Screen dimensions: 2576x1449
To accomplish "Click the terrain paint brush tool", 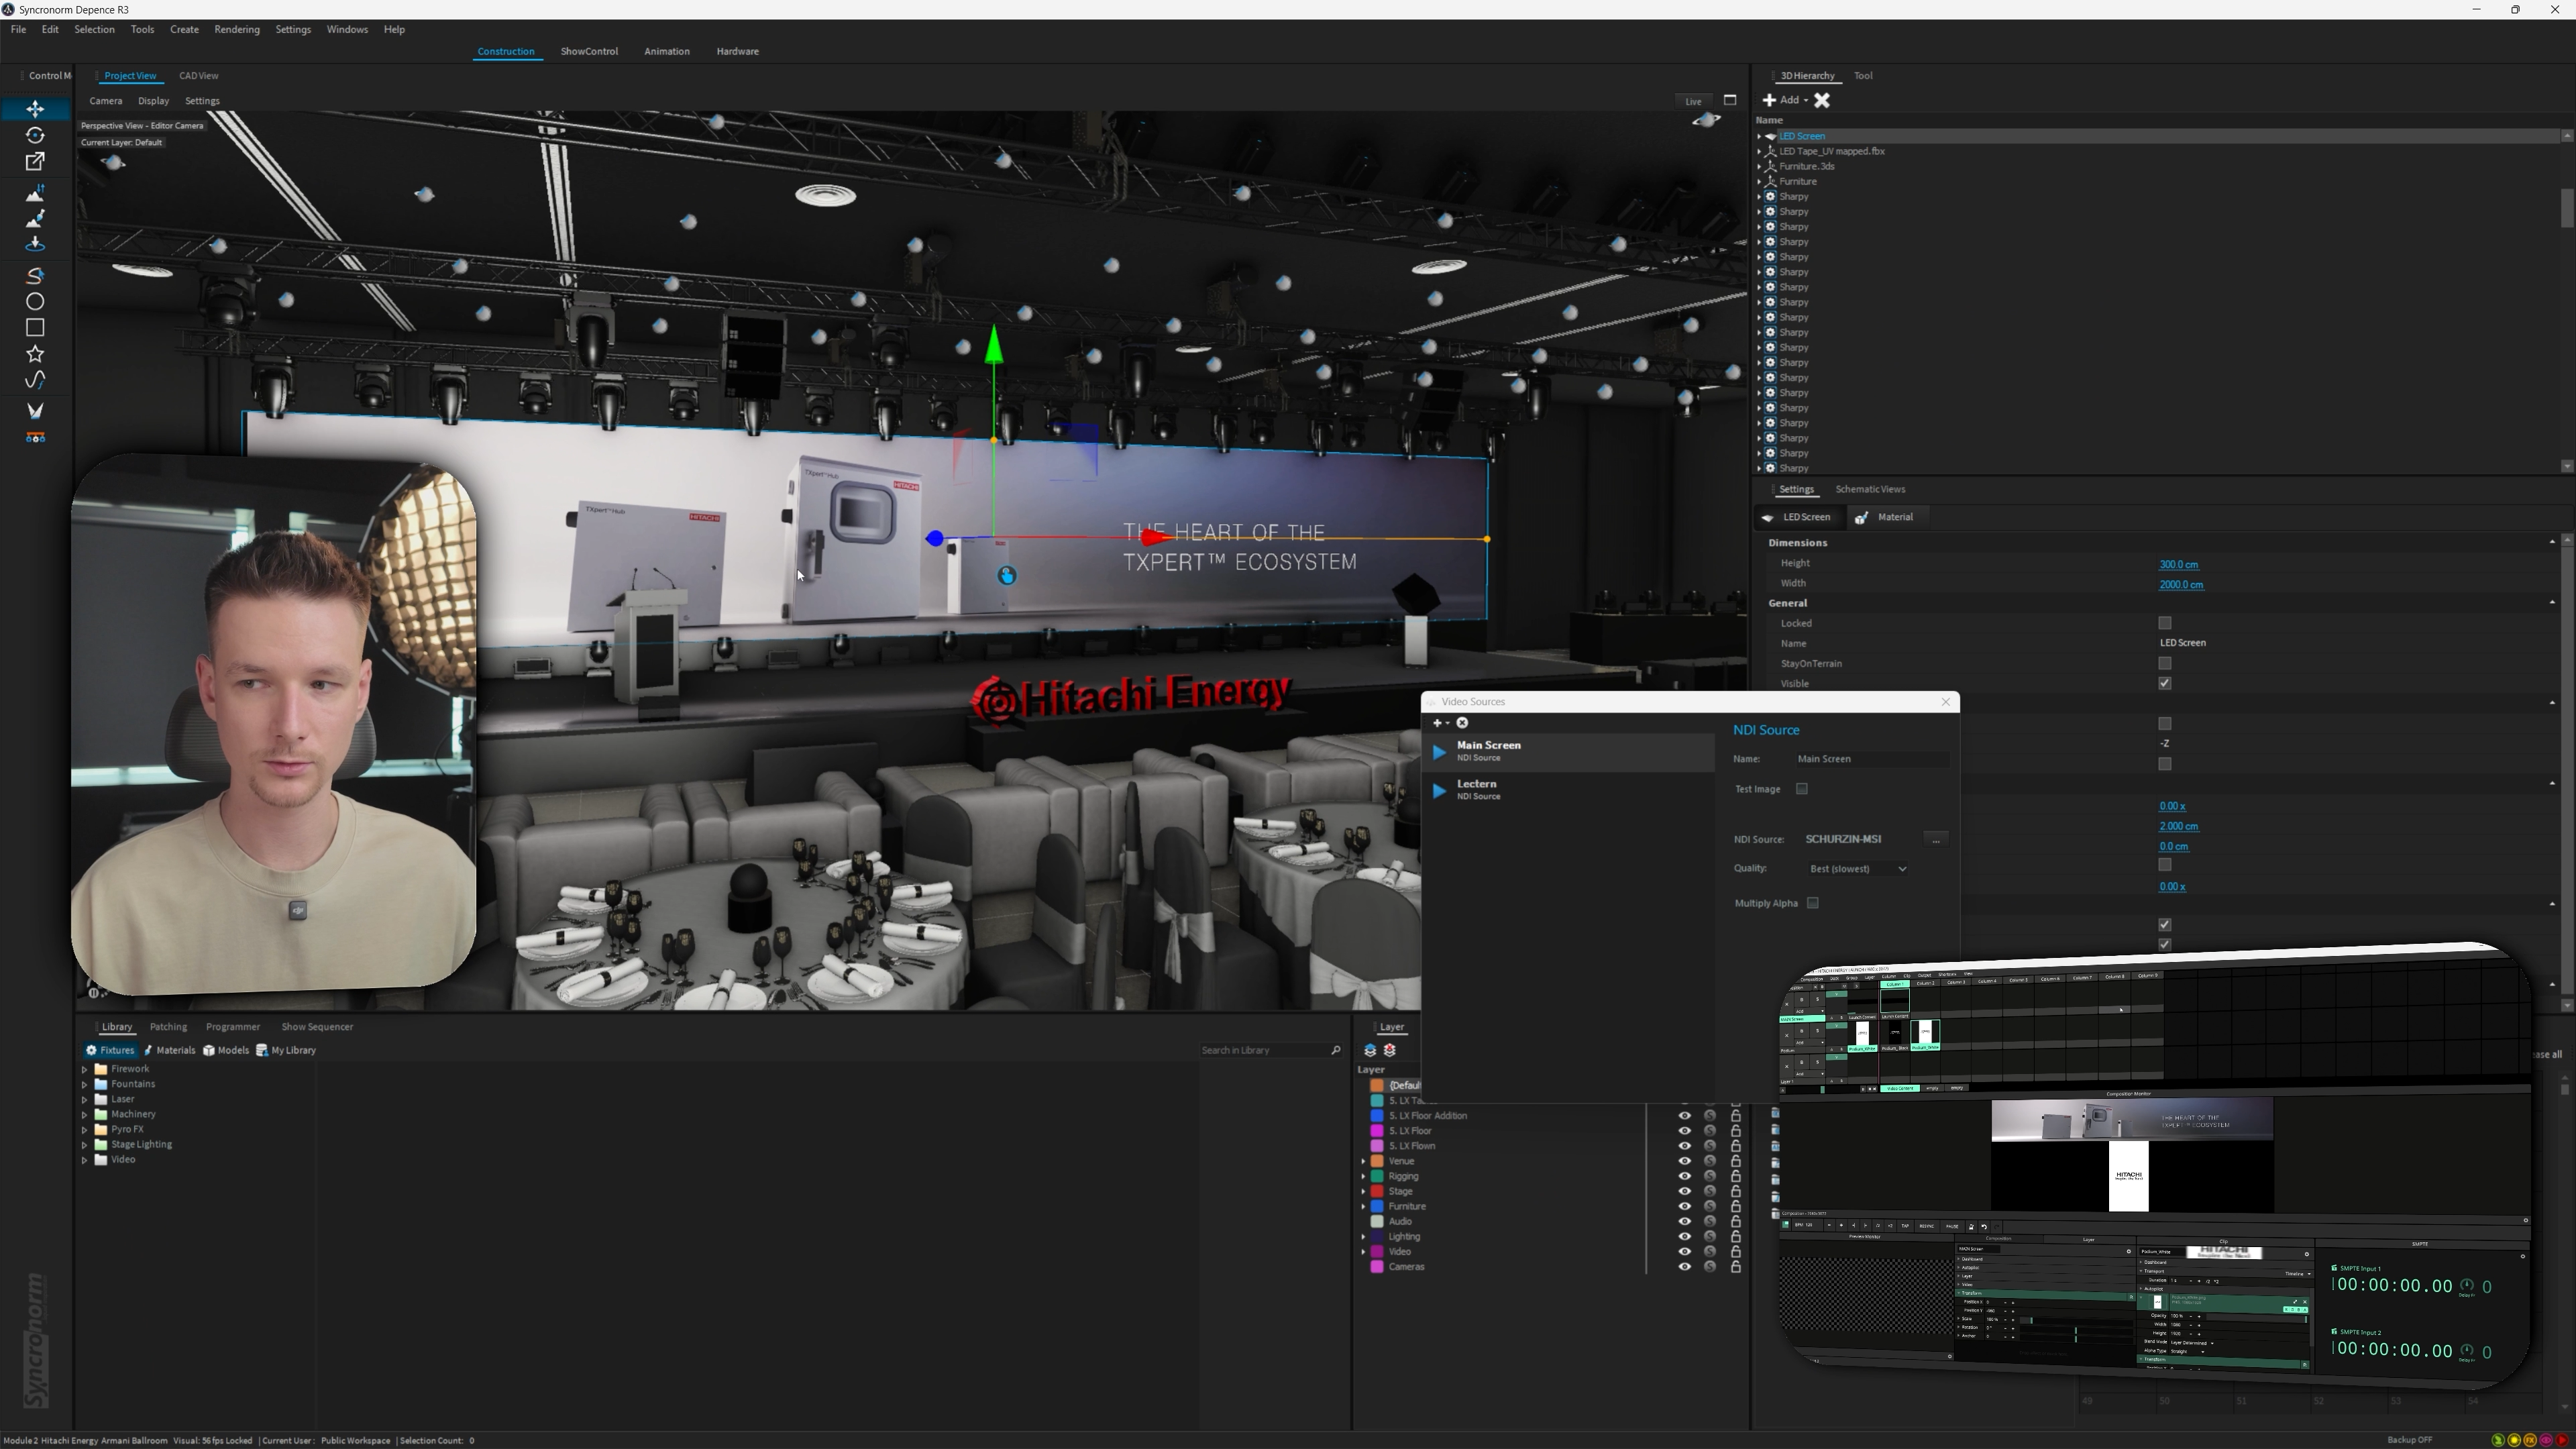I will pyautogui.click(x=35, y=218).
